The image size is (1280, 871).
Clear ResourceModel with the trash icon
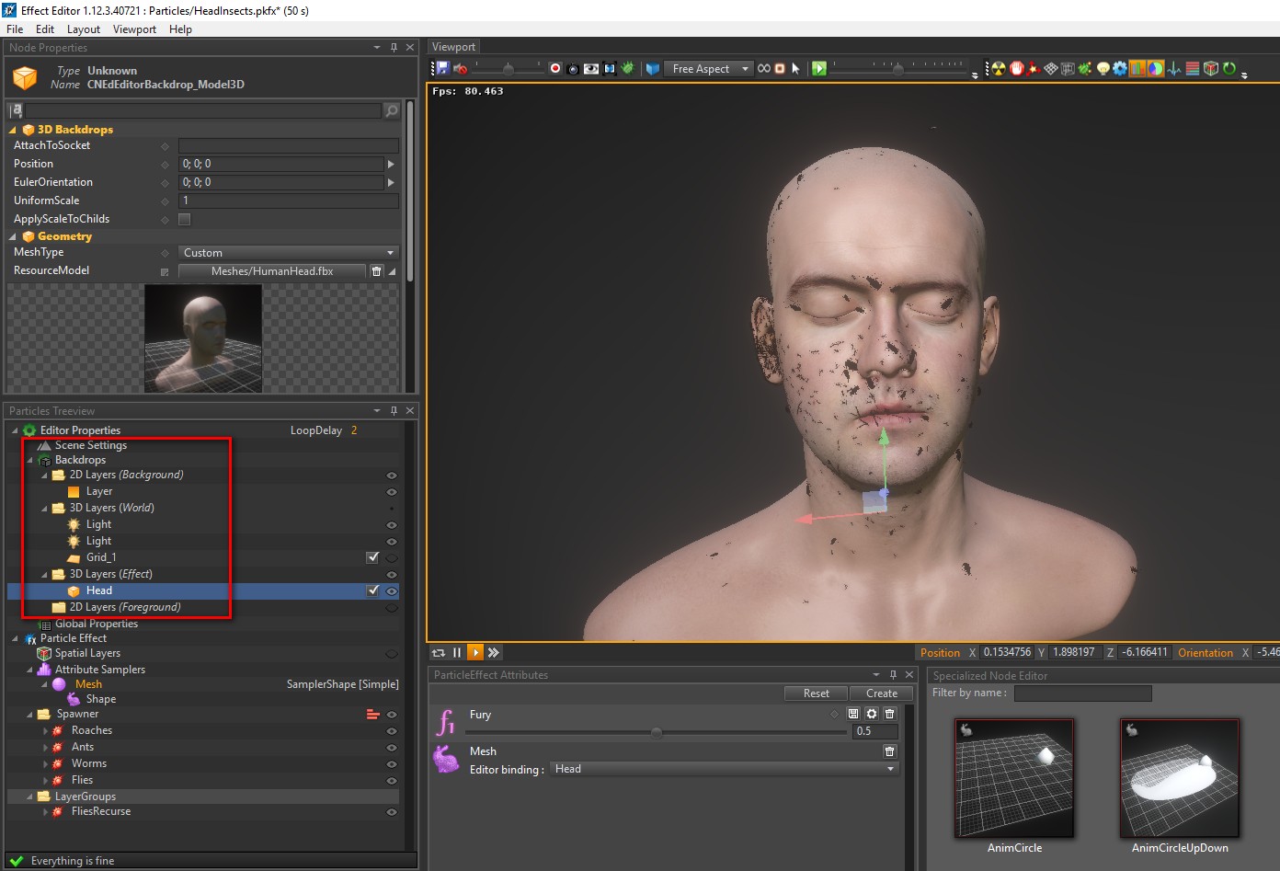[376, 271]
